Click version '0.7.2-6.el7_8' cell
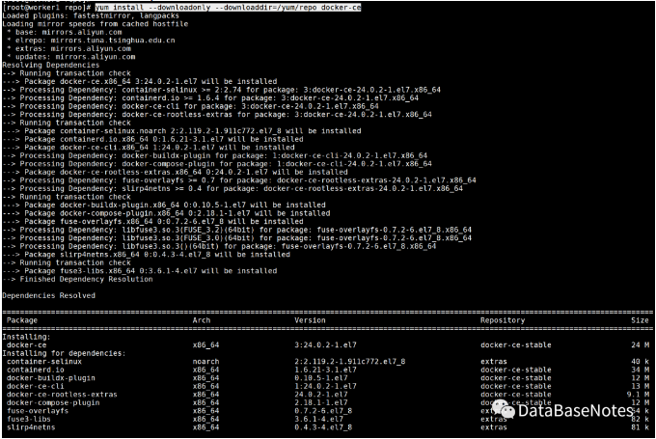This screenshot has width=656, height=439. point(323,411)
